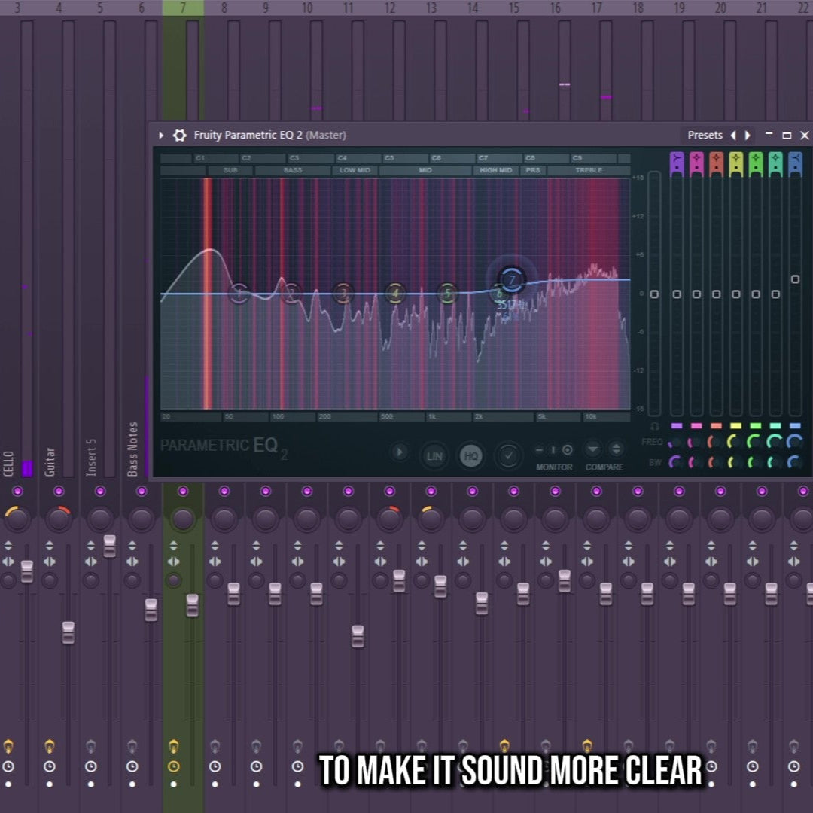Open the Presets dropdown
Image resolution: width=813 pixels, height=813 pixels.
click(x=705, y=135)
